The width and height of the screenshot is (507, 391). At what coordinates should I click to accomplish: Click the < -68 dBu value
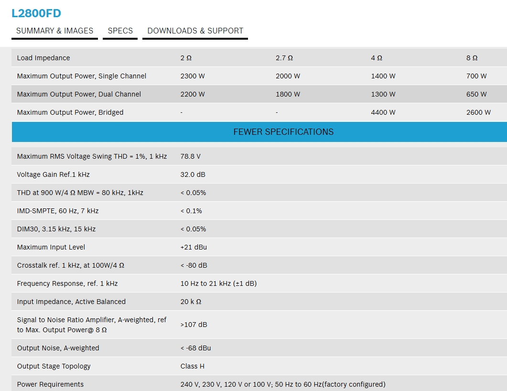coord(195,348)
